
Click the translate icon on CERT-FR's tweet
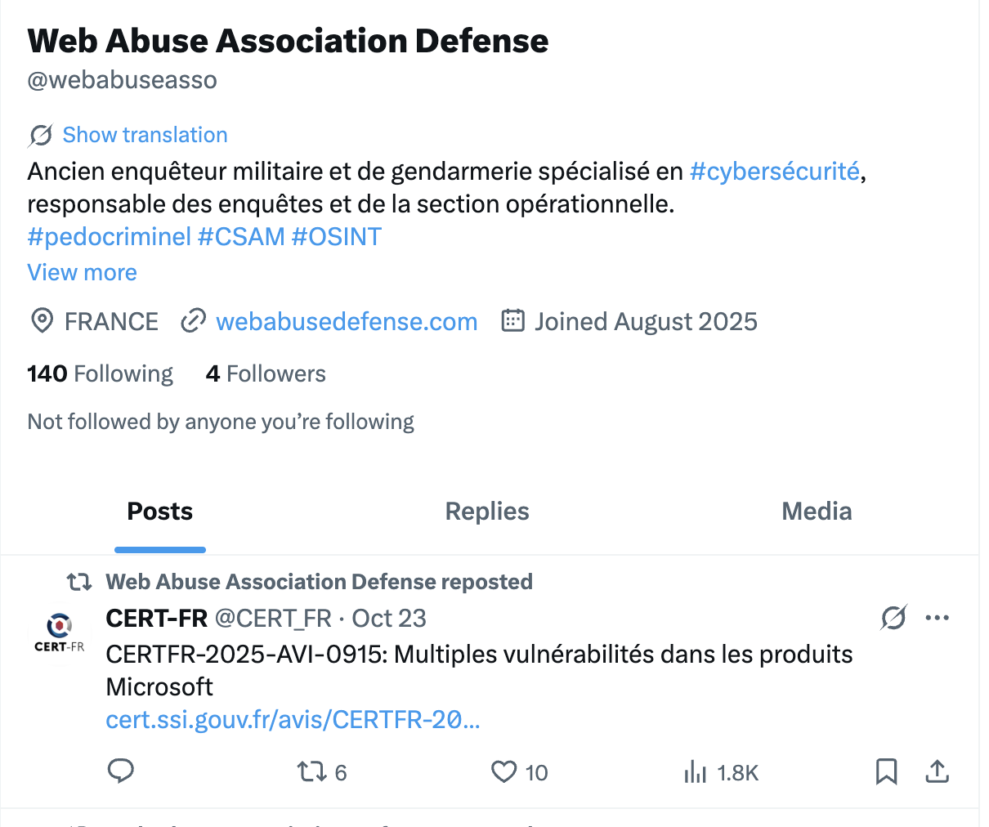coord(893,619)
